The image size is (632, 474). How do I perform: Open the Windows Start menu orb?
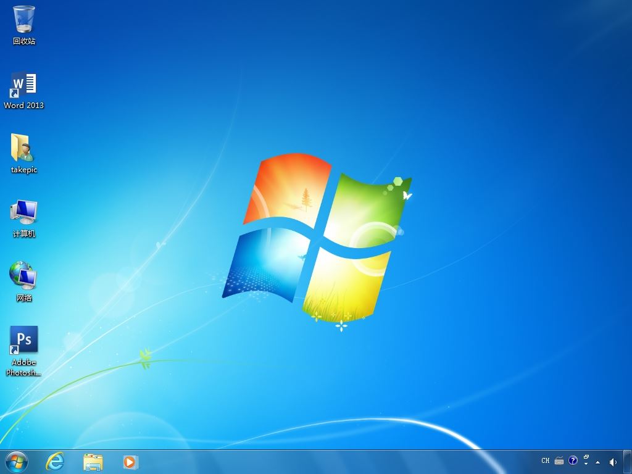pyautogui.click(x=17, y=462)
